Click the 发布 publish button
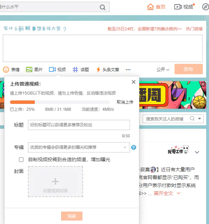209x224 pixels. coord(188,69)
